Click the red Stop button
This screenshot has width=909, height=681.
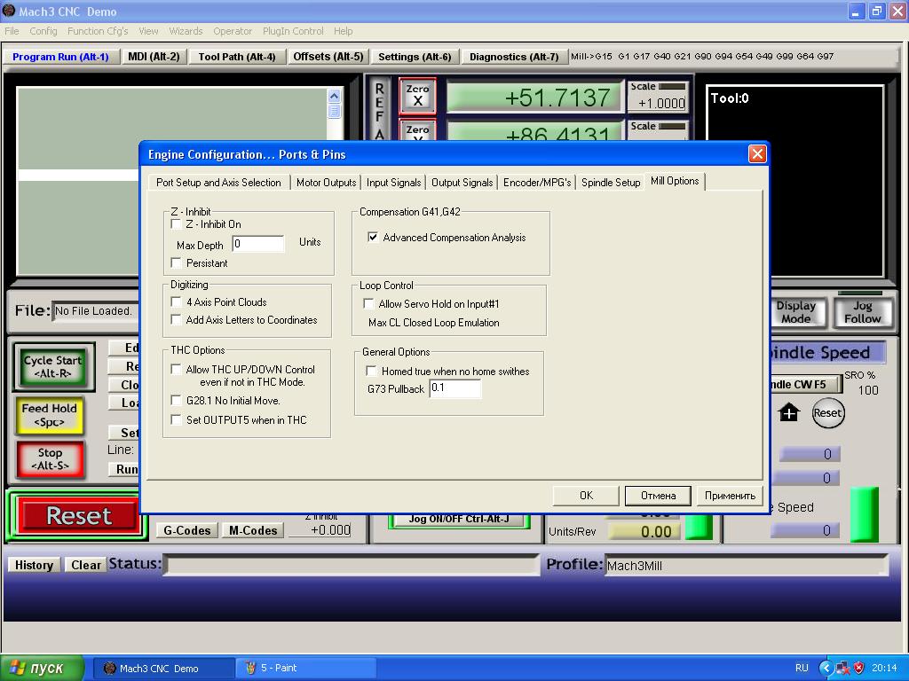coord(50,460)
